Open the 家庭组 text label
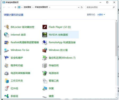119x100 pixels. click(14, 96)
